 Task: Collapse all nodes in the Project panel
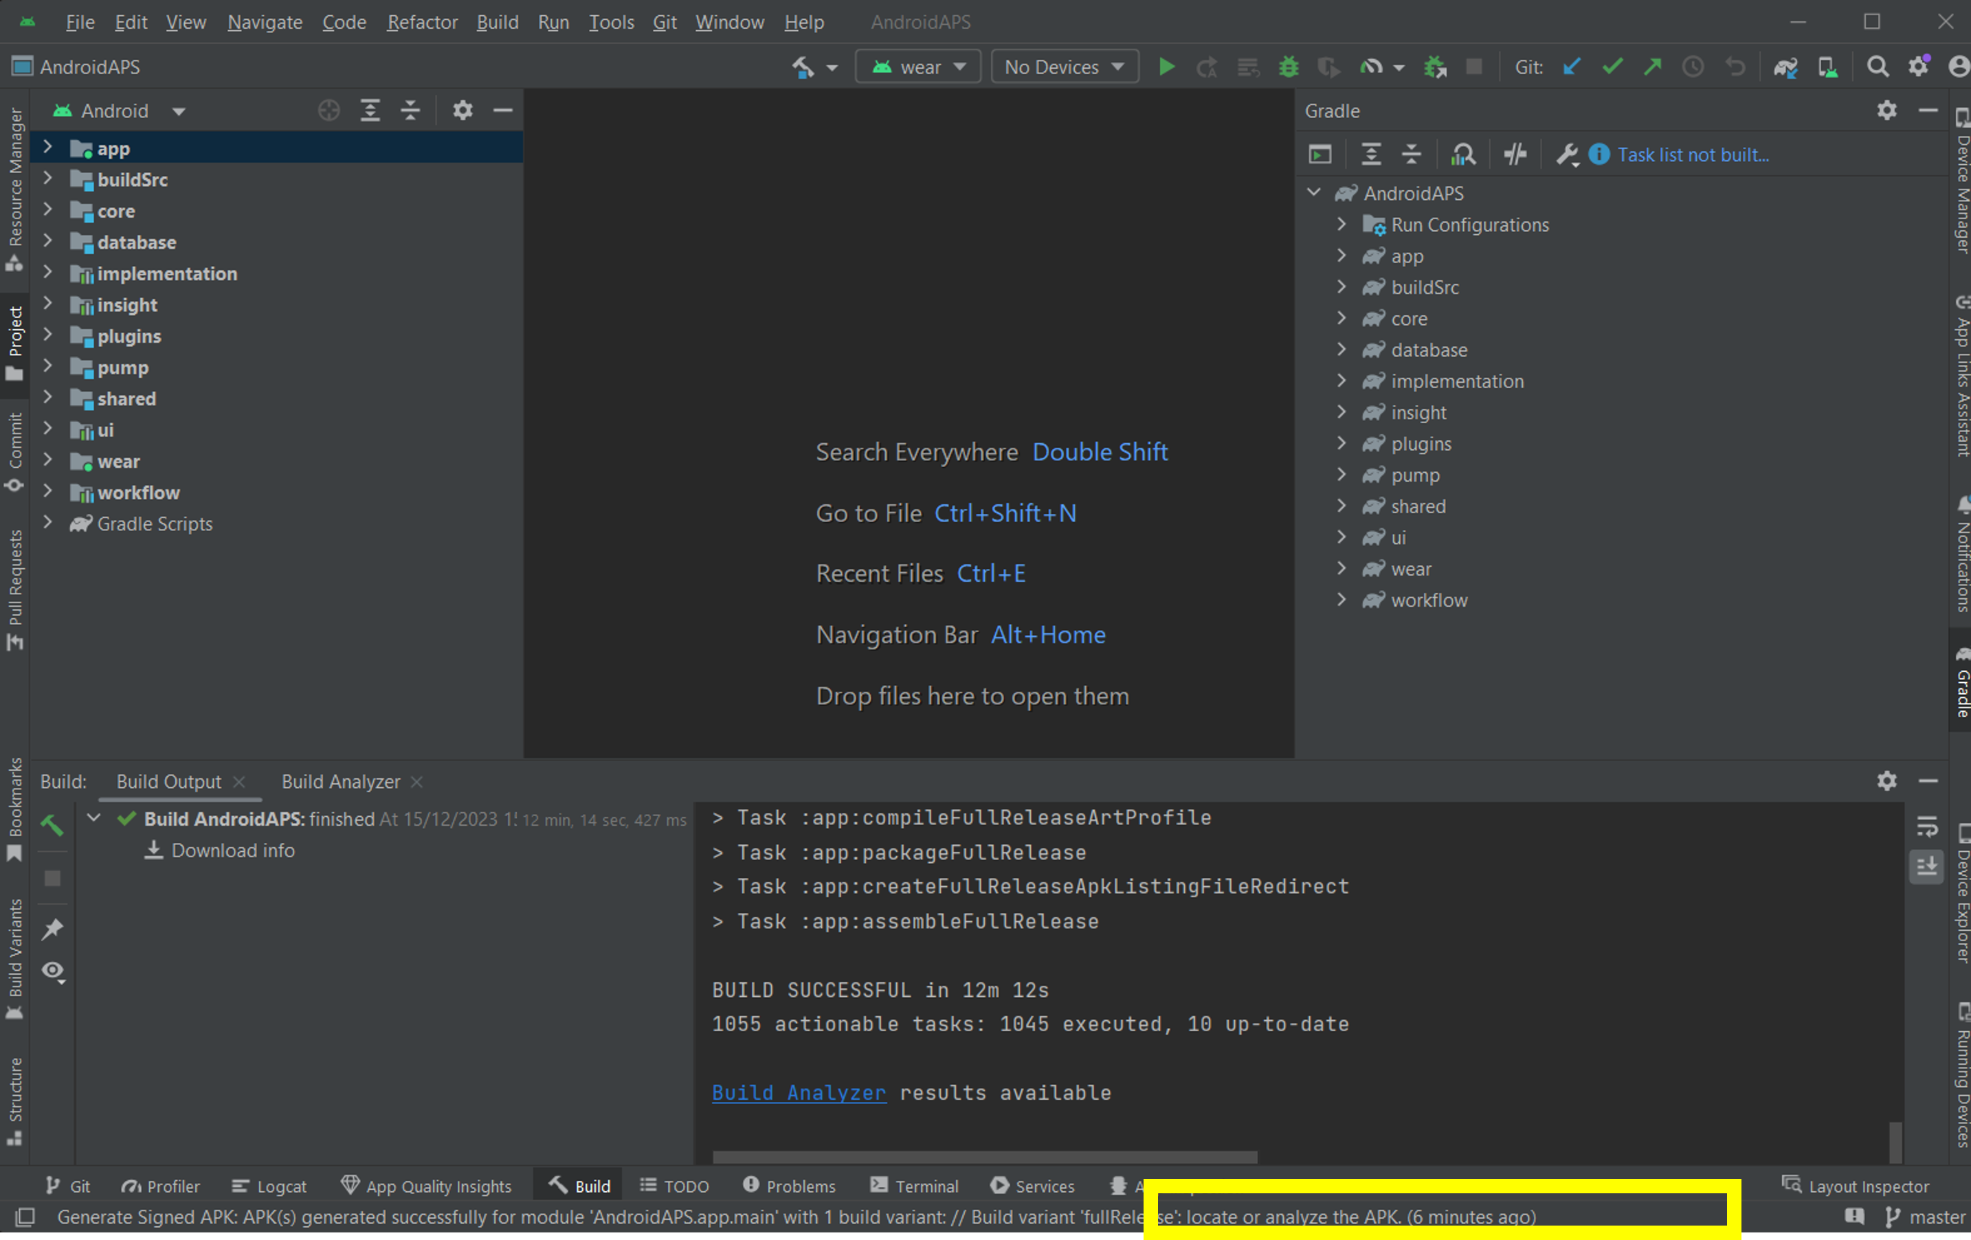pos(410,111)
